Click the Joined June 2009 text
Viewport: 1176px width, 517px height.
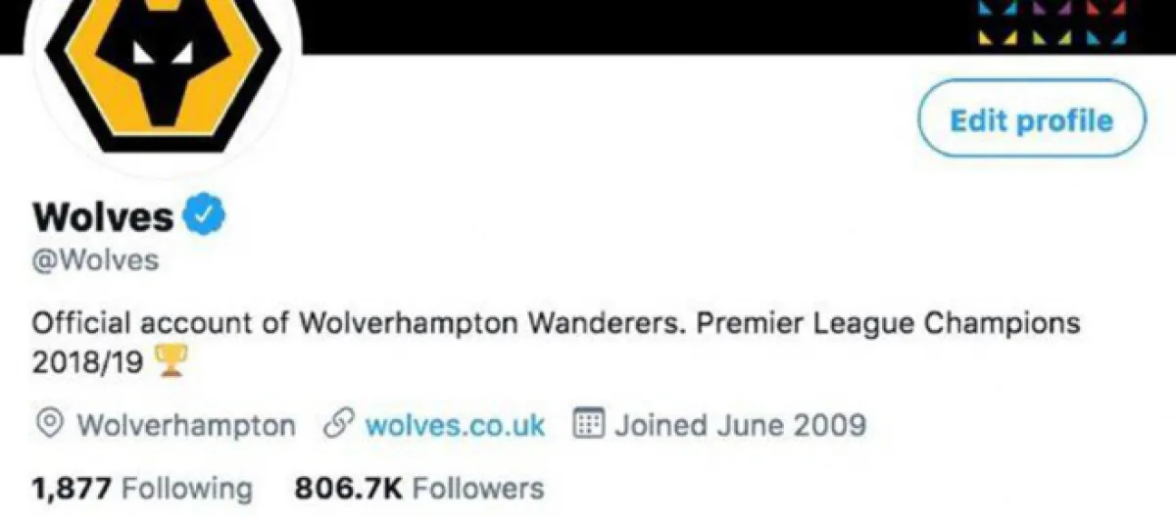pyautogui.click(x=740, y=426)
